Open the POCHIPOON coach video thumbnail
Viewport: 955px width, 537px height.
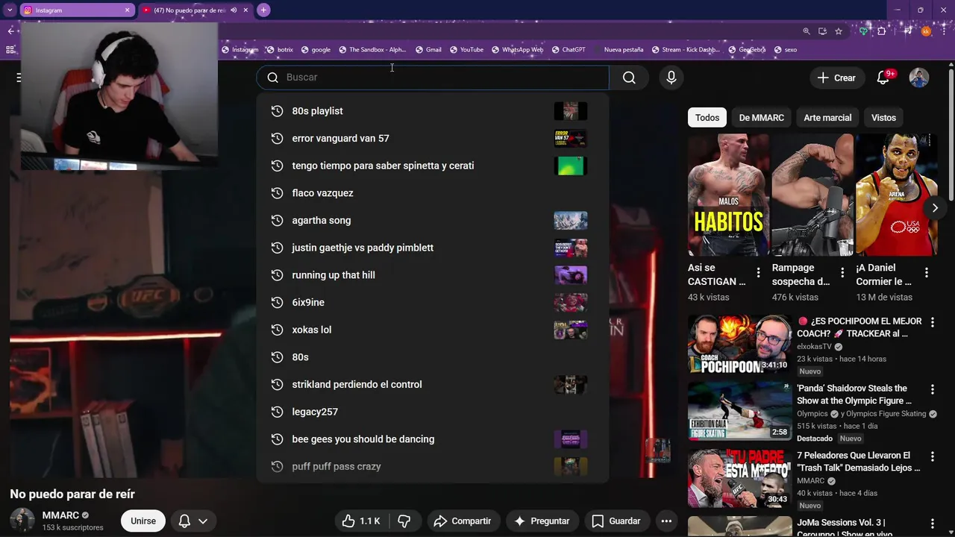coord(739,344)
